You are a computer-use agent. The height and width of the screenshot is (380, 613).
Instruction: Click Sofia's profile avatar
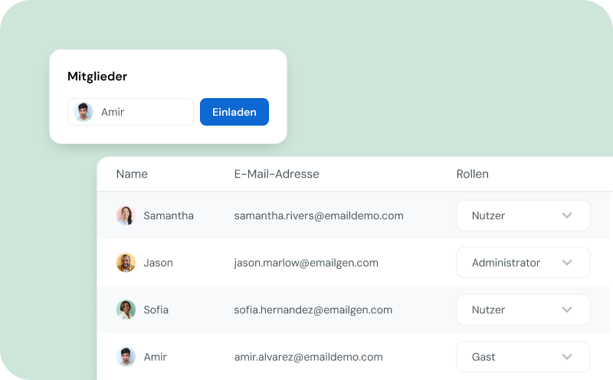[x=126, y=310]
